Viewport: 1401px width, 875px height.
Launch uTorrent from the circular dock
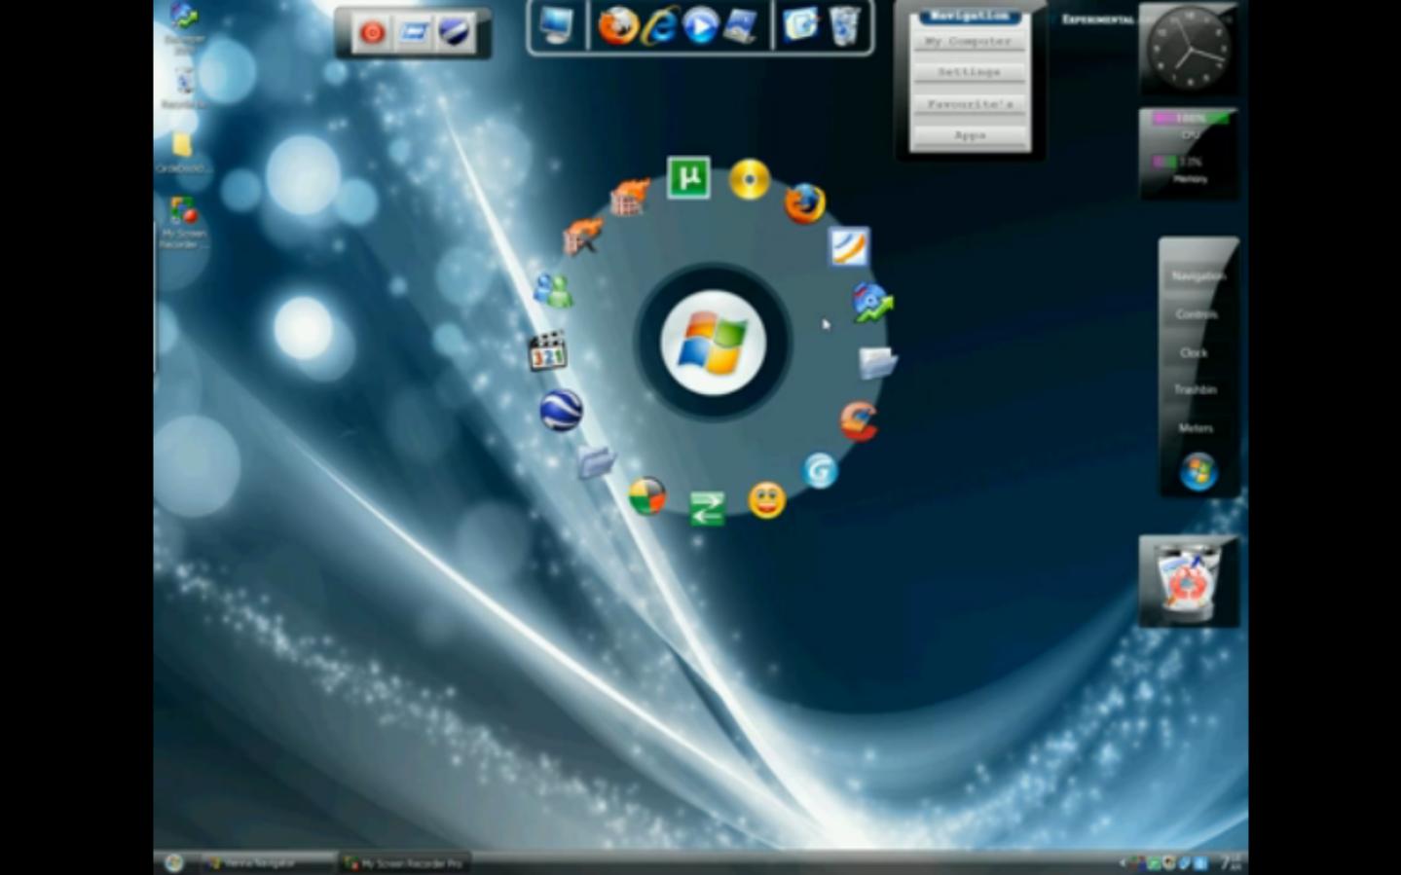click(x=688, y=178)
